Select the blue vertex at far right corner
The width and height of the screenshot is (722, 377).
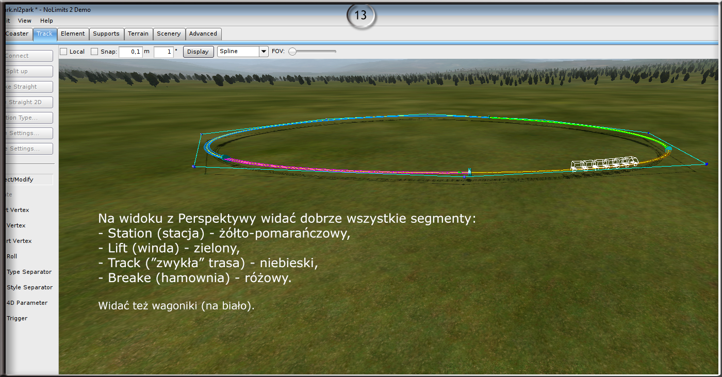(706, 164)
